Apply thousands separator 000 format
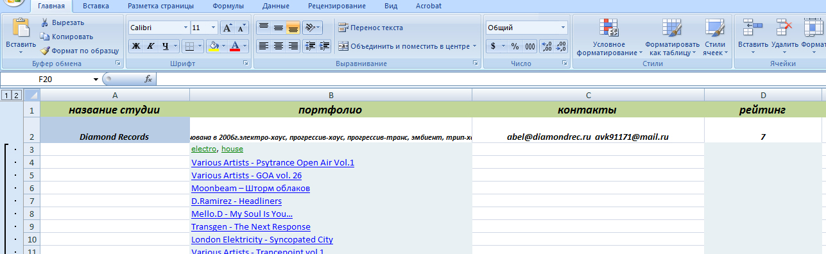 click(x=530, y=46)
